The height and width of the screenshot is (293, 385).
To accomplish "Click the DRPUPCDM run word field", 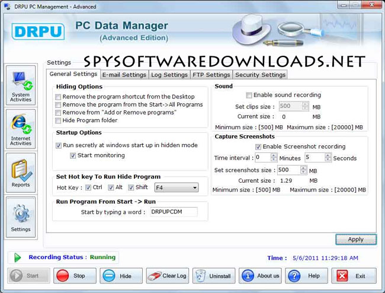I will [x=174, y=212].
